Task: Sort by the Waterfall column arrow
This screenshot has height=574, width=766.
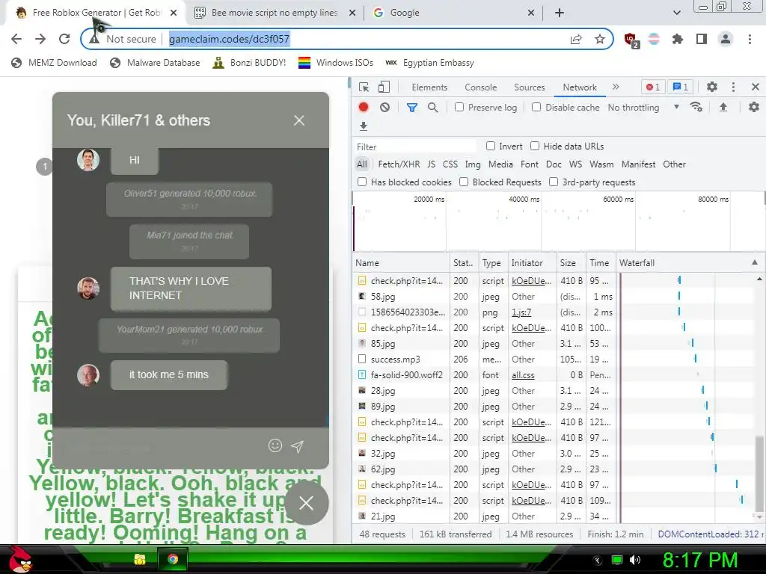Action: point(755,262)
